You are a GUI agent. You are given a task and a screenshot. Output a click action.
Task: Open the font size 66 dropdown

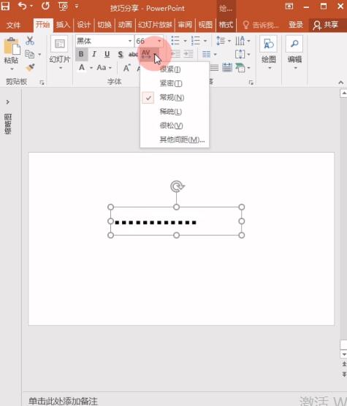[159, 41]
